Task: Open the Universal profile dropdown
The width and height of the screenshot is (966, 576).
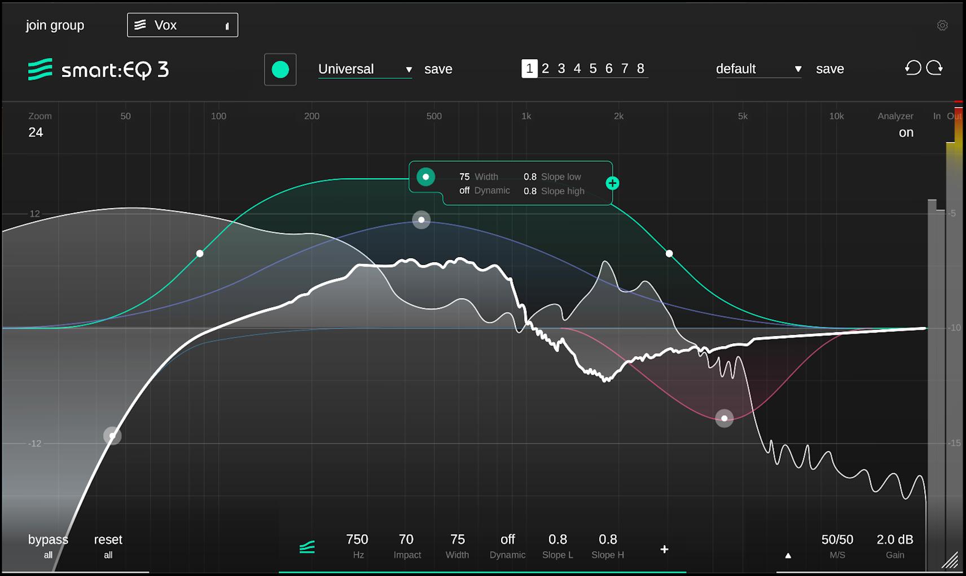Action: 365,69
